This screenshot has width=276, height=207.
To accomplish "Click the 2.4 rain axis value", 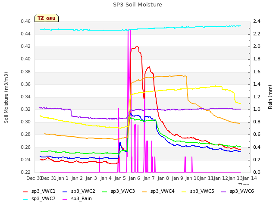I will point(257,22).
